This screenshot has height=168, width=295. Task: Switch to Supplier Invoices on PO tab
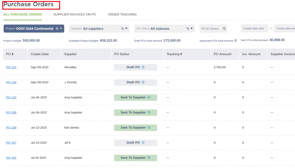point(75,14)
